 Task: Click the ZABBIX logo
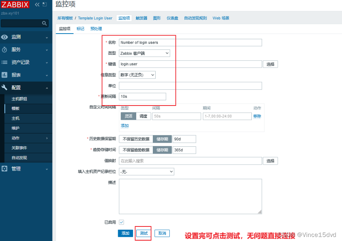point(15,4)
